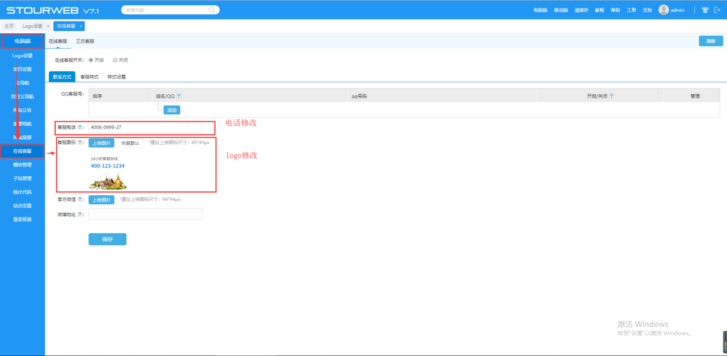Open 模块管理 in the sidebar
This screenshot has height=356, width=727.
tap(22, 165)
